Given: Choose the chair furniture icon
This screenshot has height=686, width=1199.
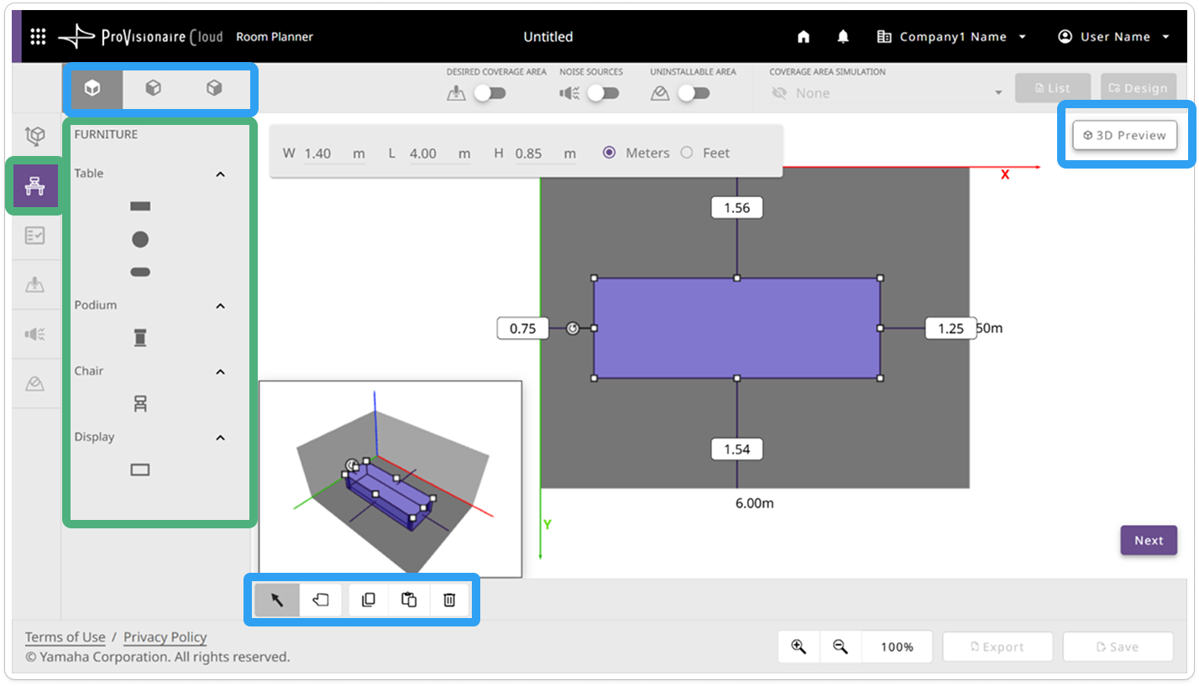Looking at the screenshot, I should [140, 403].
